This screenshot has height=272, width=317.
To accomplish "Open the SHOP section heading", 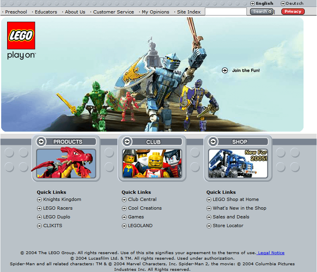I will tap(240, 142).
